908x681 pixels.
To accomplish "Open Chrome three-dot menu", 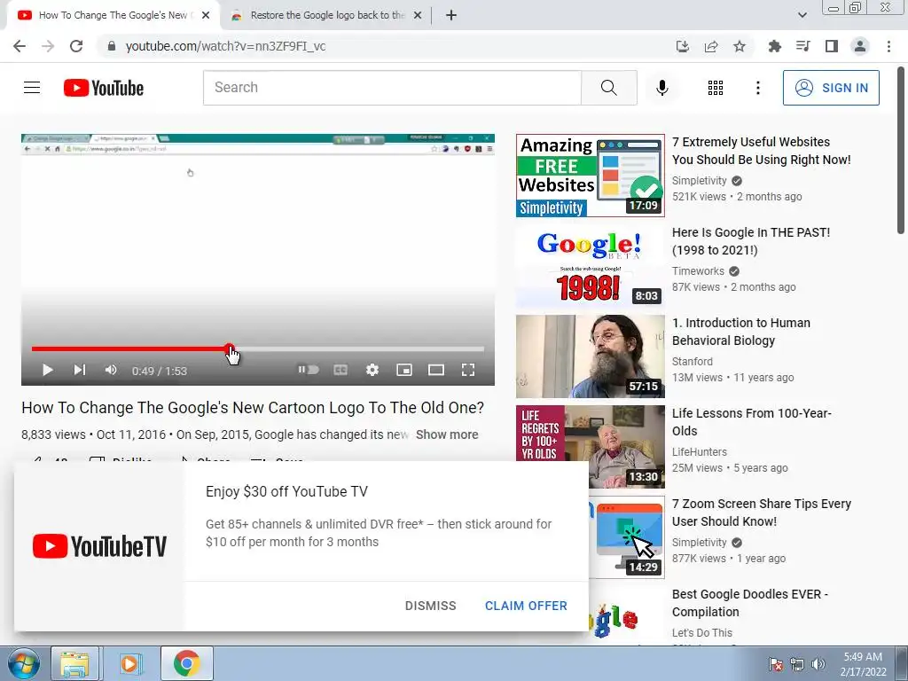I will (888, 46).
